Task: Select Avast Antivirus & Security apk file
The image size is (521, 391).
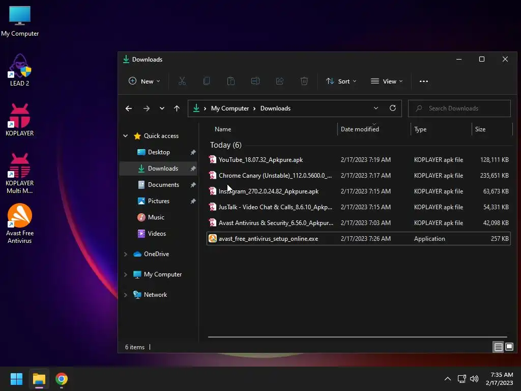Action: (359, 223)
